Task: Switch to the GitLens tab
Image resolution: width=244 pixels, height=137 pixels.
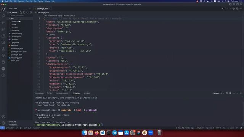Action: pos(87,93)
